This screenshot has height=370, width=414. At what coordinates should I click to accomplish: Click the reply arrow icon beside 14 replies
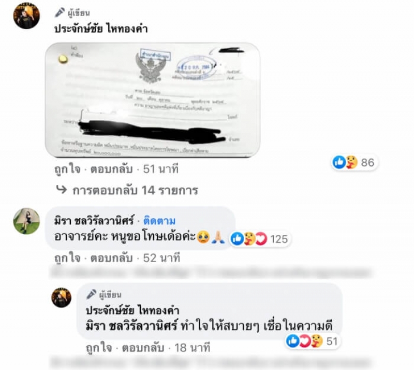(x=62, y=189)
